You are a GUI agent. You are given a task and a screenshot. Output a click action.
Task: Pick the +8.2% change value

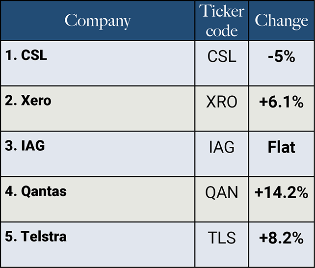tap(281, 238)
